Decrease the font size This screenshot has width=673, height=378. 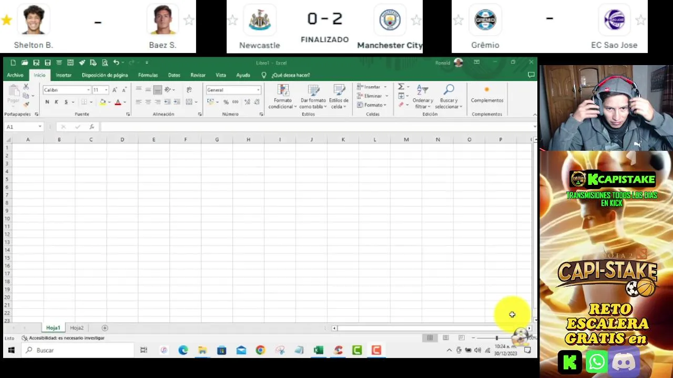[124, 90]
